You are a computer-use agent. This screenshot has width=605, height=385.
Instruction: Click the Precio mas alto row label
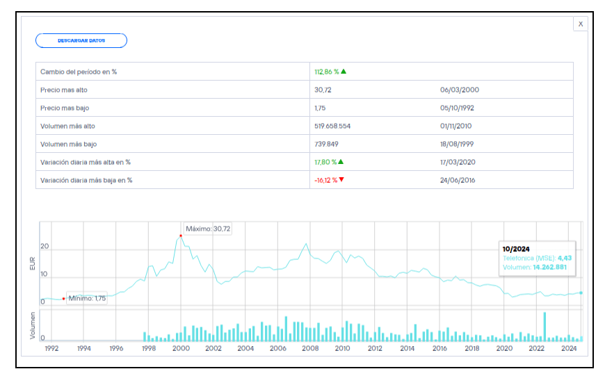click(64, 90)
